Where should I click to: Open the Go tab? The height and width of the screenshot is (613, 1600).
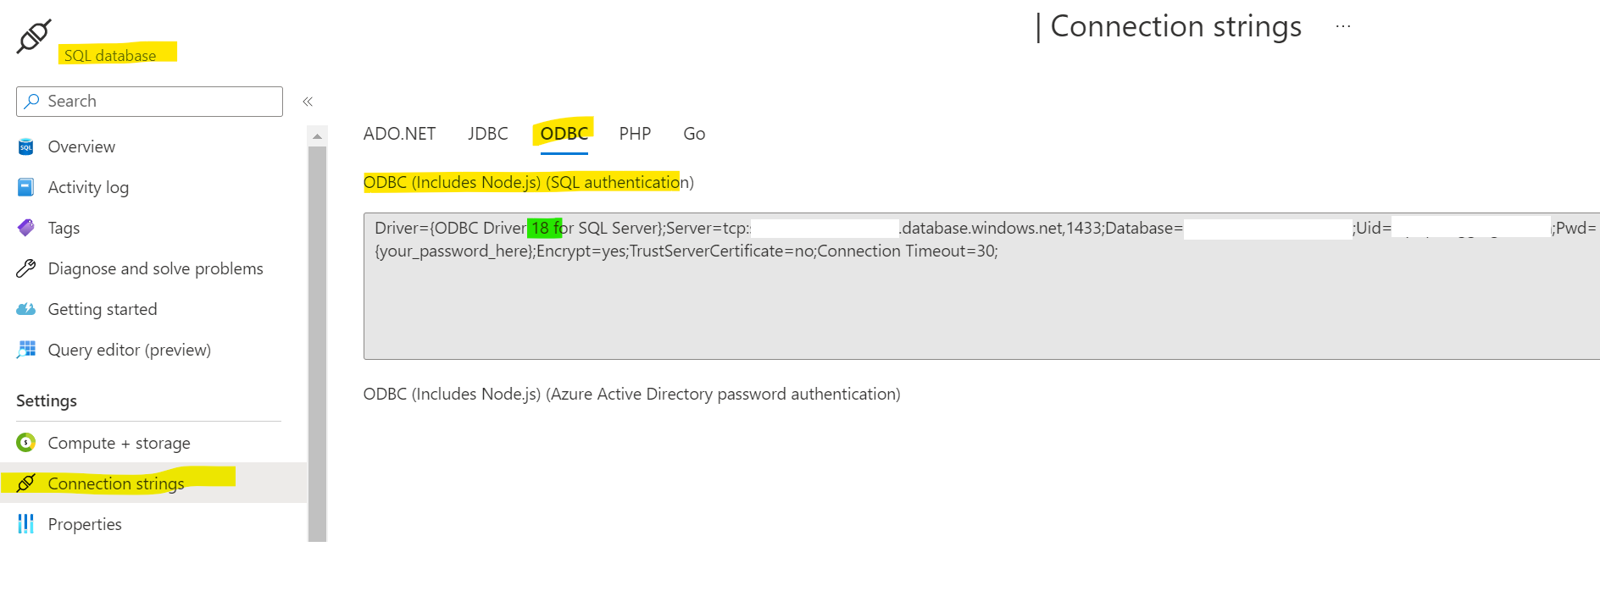pyautogui.click(x=694, y=134)
